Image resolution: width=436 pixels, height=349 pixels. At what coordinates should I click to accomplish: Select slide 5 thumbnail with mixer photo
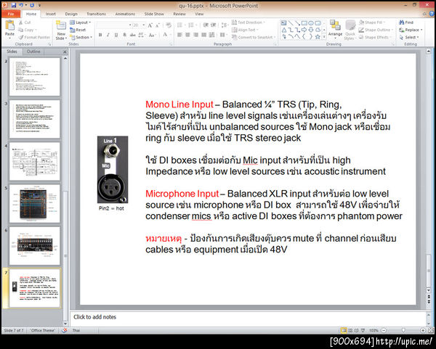pyautogui.click(x=35, y=203)
